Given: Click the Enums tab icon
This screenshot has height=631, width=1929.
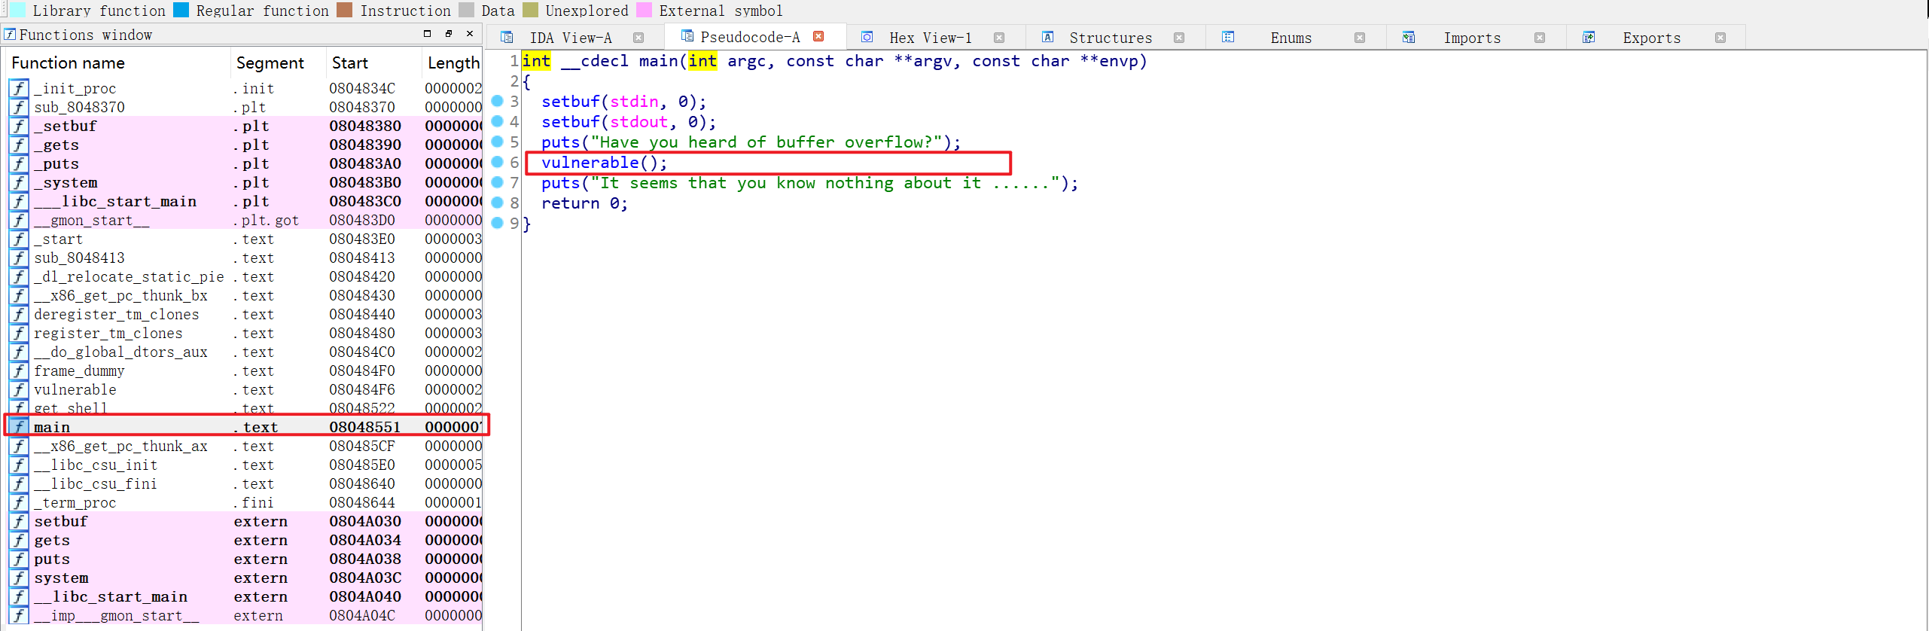Looking at the screenshot, I should pyautogui.click(x=1228, y=38).
